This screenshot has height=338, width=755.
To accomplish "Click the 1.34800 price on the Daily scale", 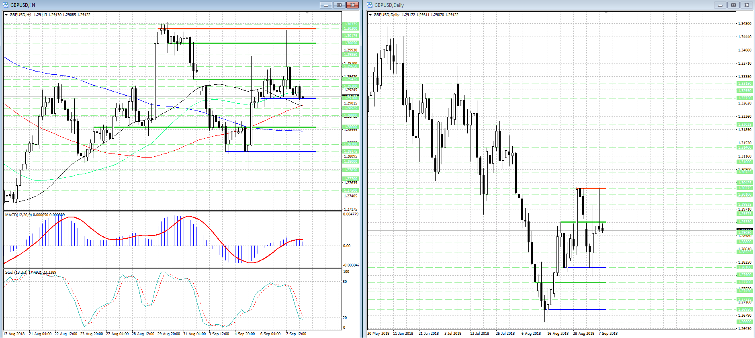I will [745, 24].
